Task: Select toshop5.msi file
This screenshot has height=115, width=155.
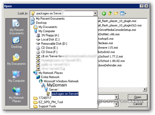Action: [106, 39]
